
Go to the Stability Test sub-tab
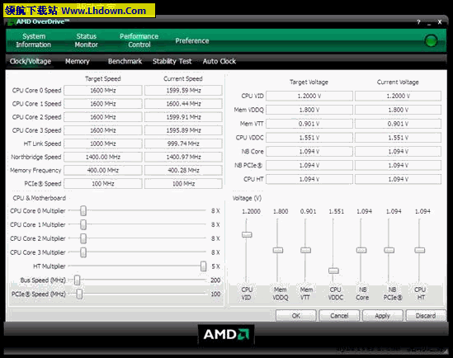172,61
